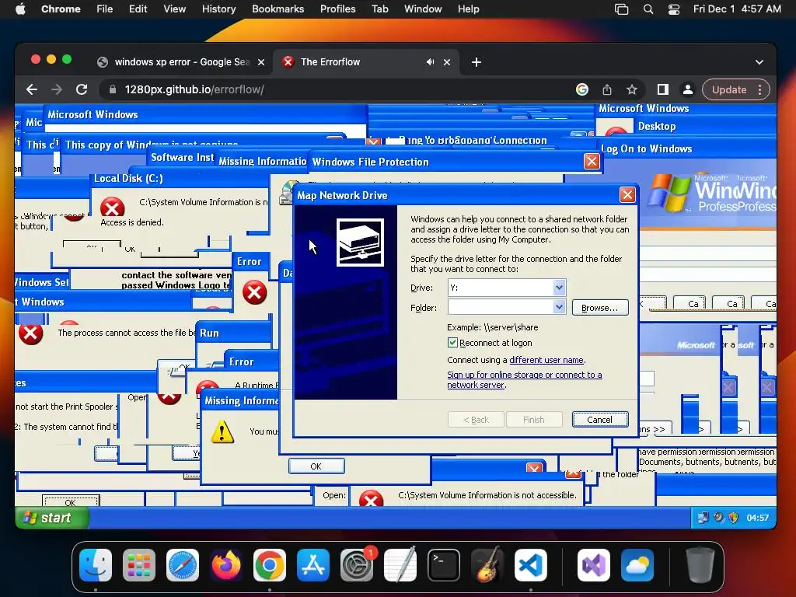Screen dimensions: 796x597
Task: Click the Folder input field
Action: 500,307
